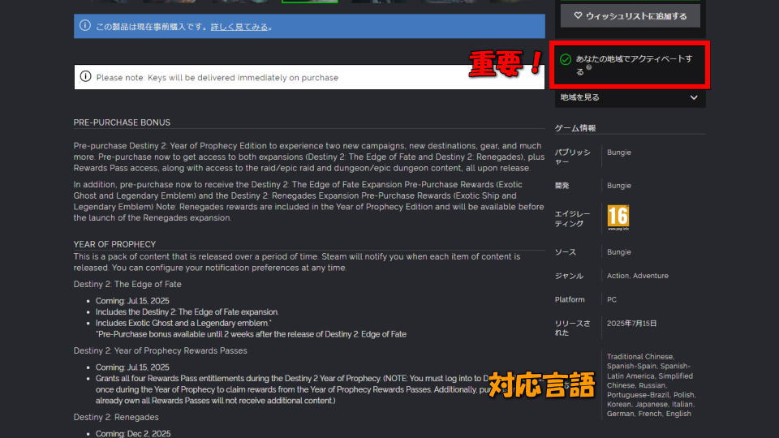Click release date 2025年7月15日

[x=632, y=324]
